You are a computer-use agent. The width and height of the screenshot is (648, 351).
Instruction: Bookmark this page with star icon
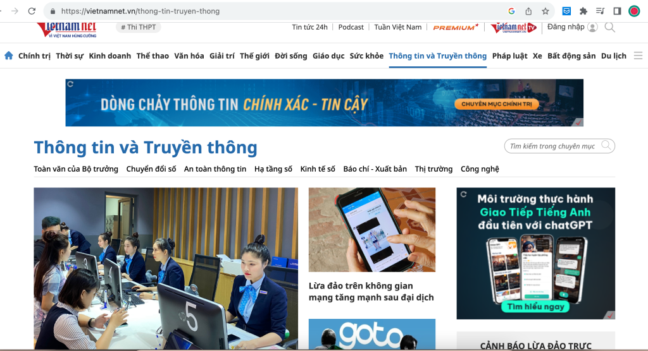coord(545,11)
